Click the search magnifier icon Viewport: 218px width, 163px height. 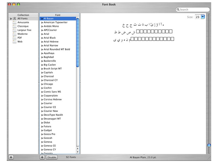click(178, 10)
